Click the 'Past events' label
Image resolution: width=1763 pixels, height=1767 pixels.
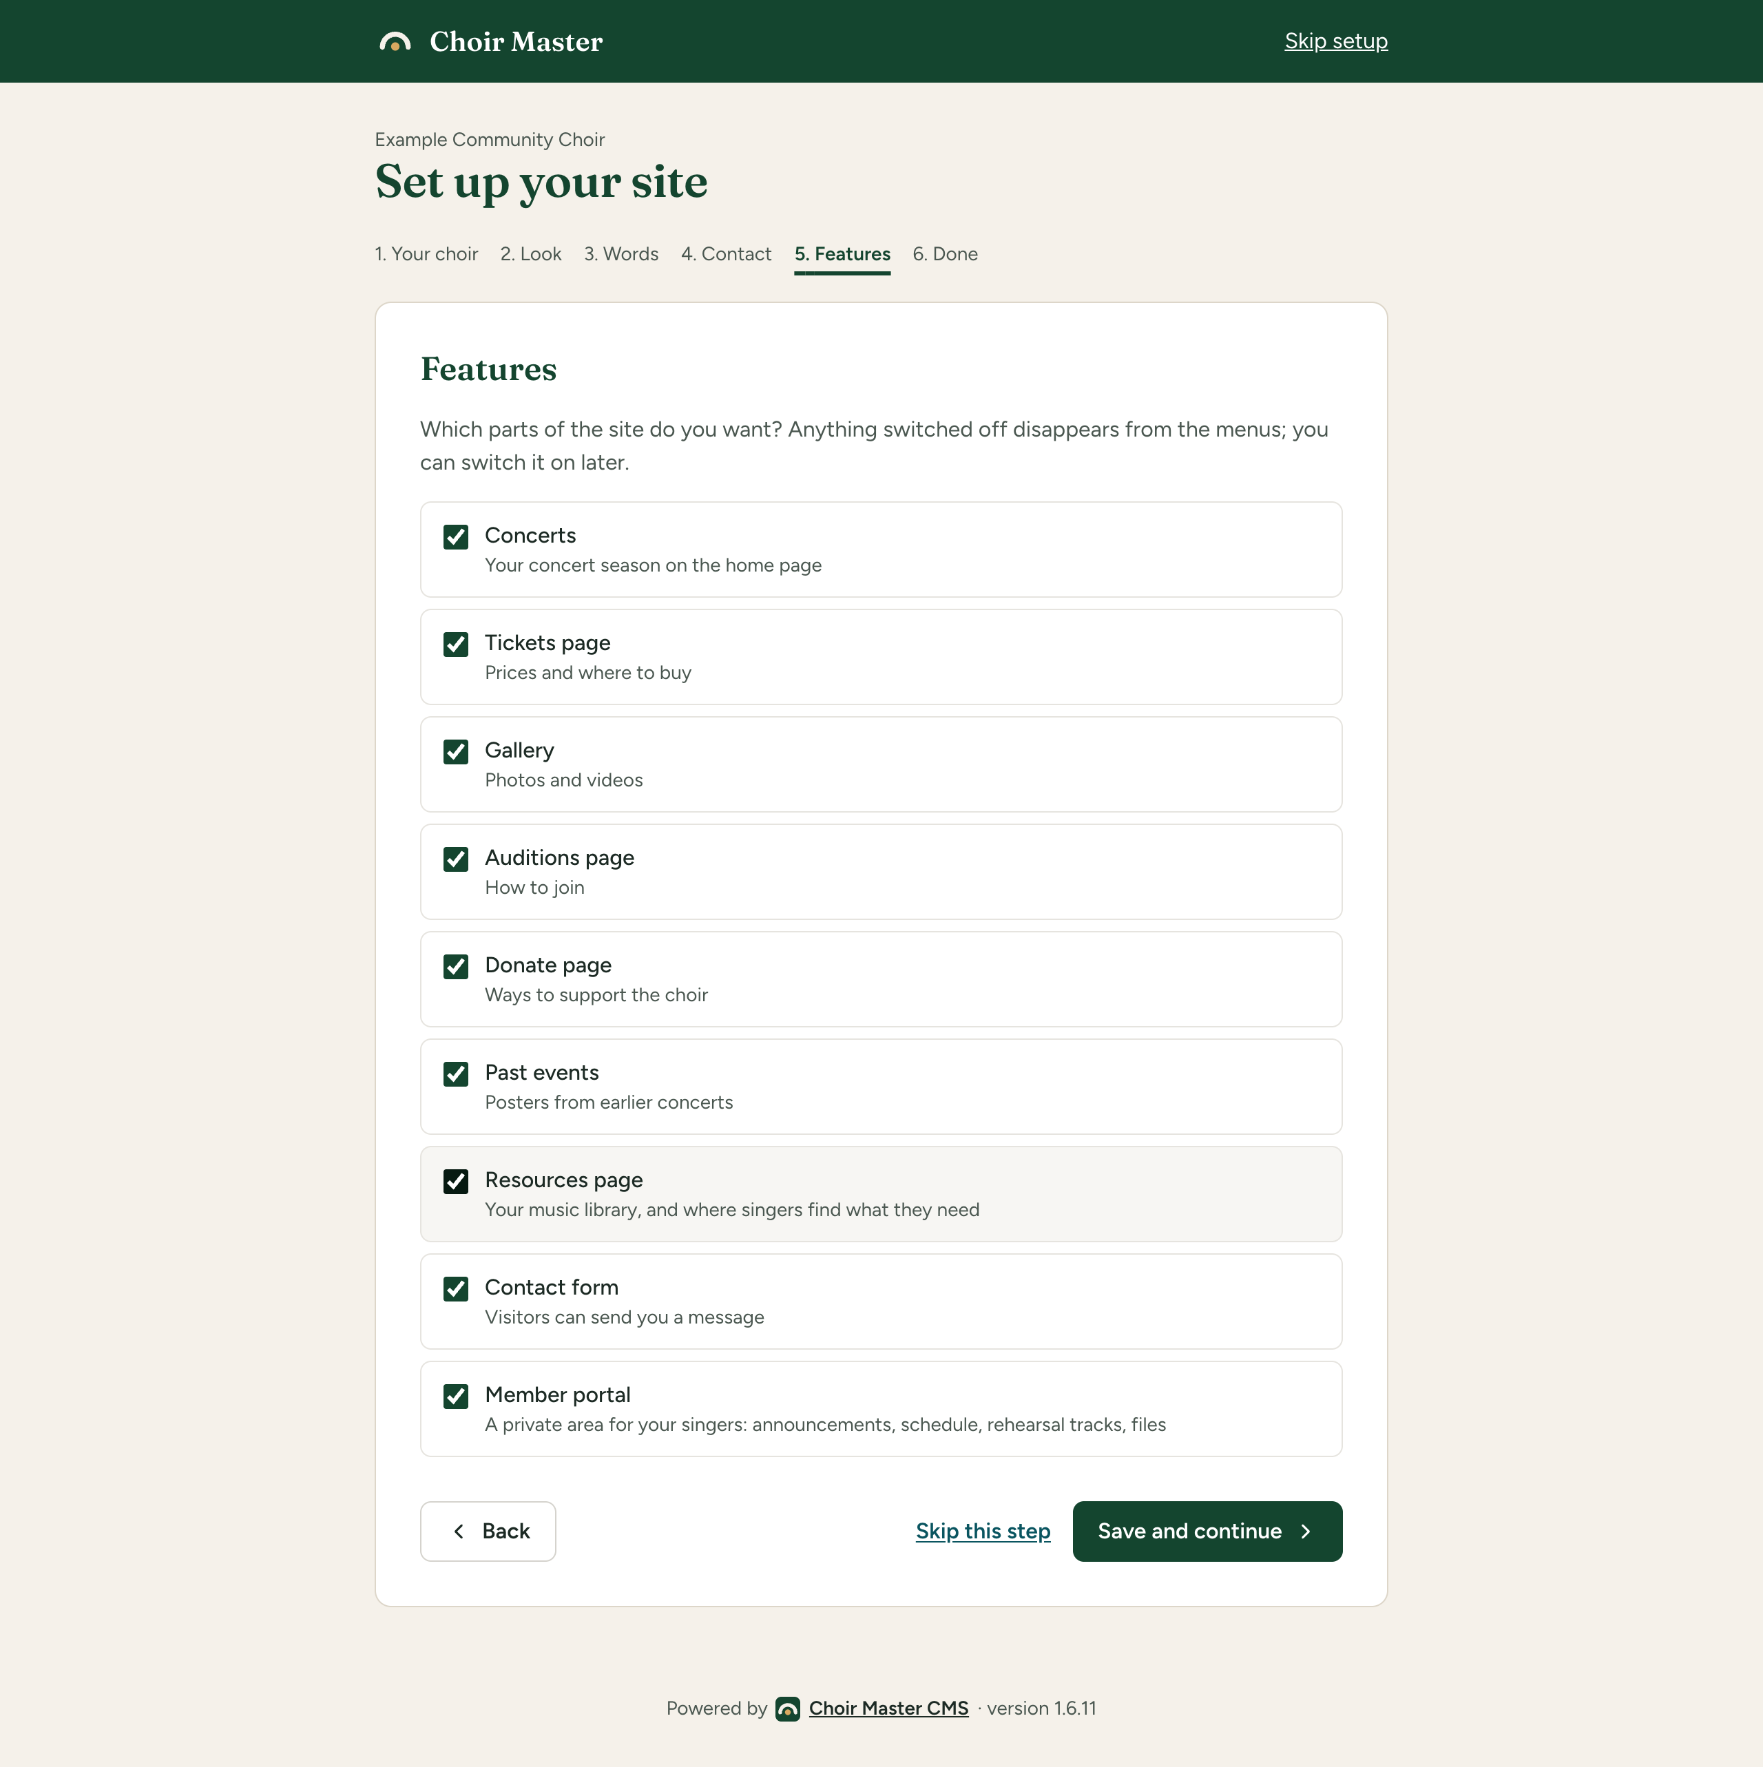[x=541, y=1073]
